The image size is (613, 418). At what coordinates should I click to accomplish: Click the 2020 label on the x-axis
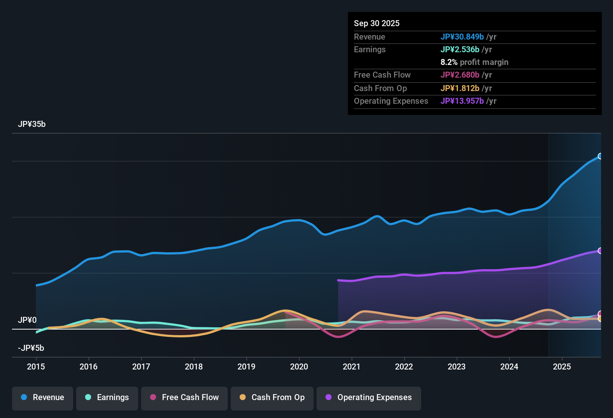299,367
